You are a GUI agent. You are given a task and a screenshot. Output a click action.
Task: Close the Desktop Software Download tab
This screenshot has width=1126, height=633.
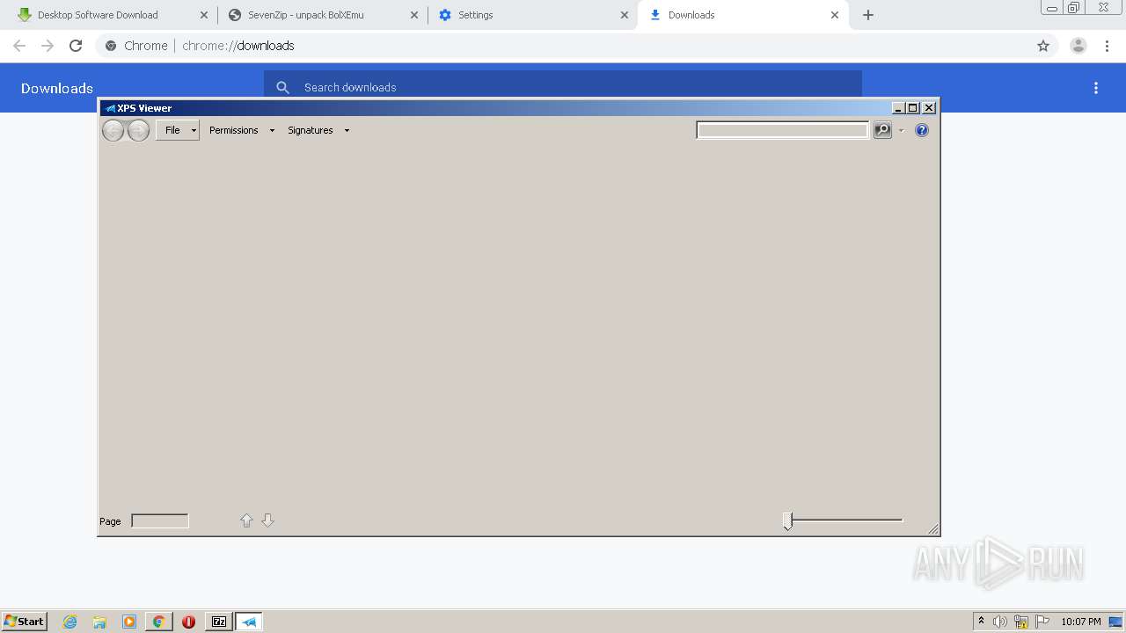[x=204, y=15]
